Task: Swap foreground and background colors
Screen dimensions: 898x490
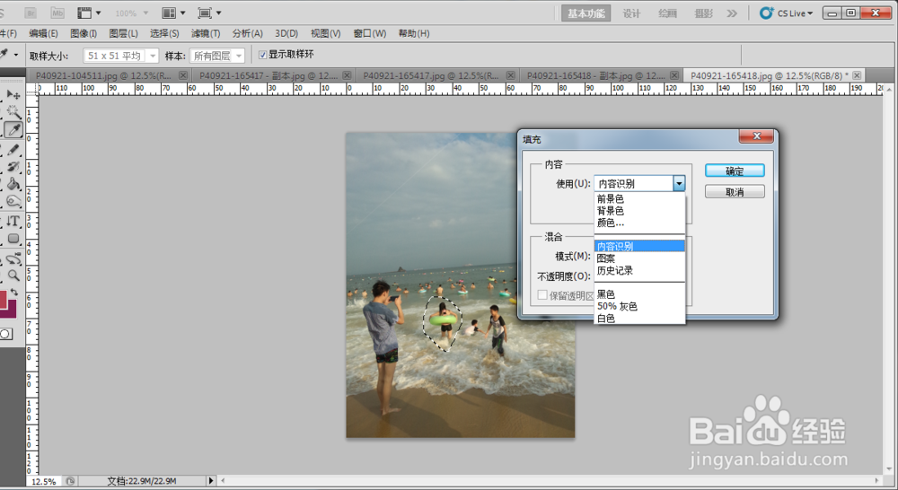Action: pos(15,292)
